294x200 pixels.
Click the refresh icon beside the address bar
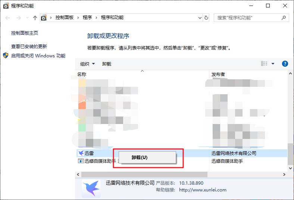(207, 18)
